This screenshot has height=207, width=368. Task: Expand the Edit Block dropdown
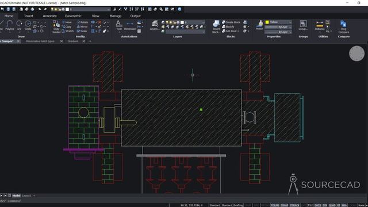[x=238, y=31]
